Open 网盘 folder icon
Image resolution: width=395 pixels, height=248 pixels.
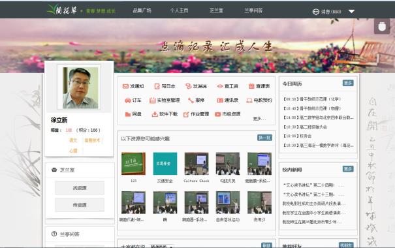(128, 114)
